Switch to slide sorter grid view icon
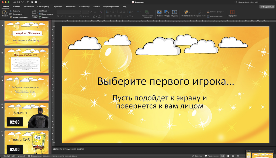This screenshot has height=158, width=276. click(x=227, y=156)
